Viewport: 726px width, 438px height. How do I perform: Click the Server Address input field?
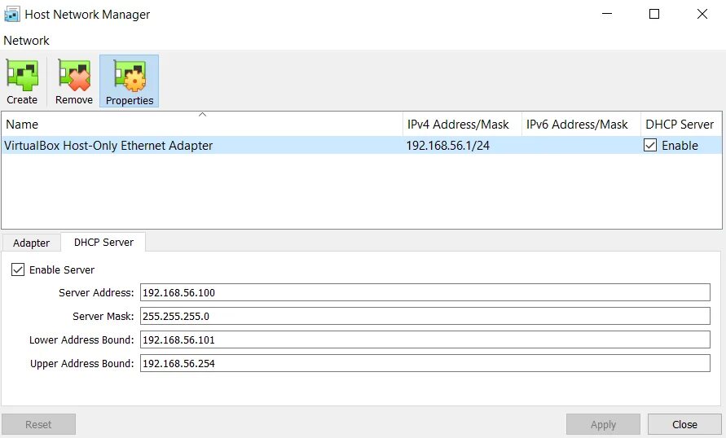[425, 292]
